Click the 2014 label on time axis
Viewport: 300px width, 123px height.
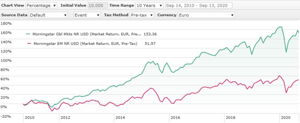pos(120,118)
